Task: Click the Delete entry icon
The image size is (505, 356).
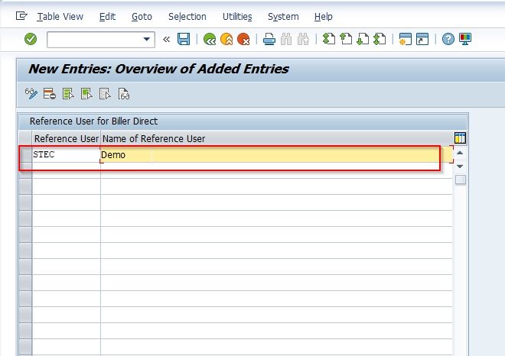Action: (50, 94)
